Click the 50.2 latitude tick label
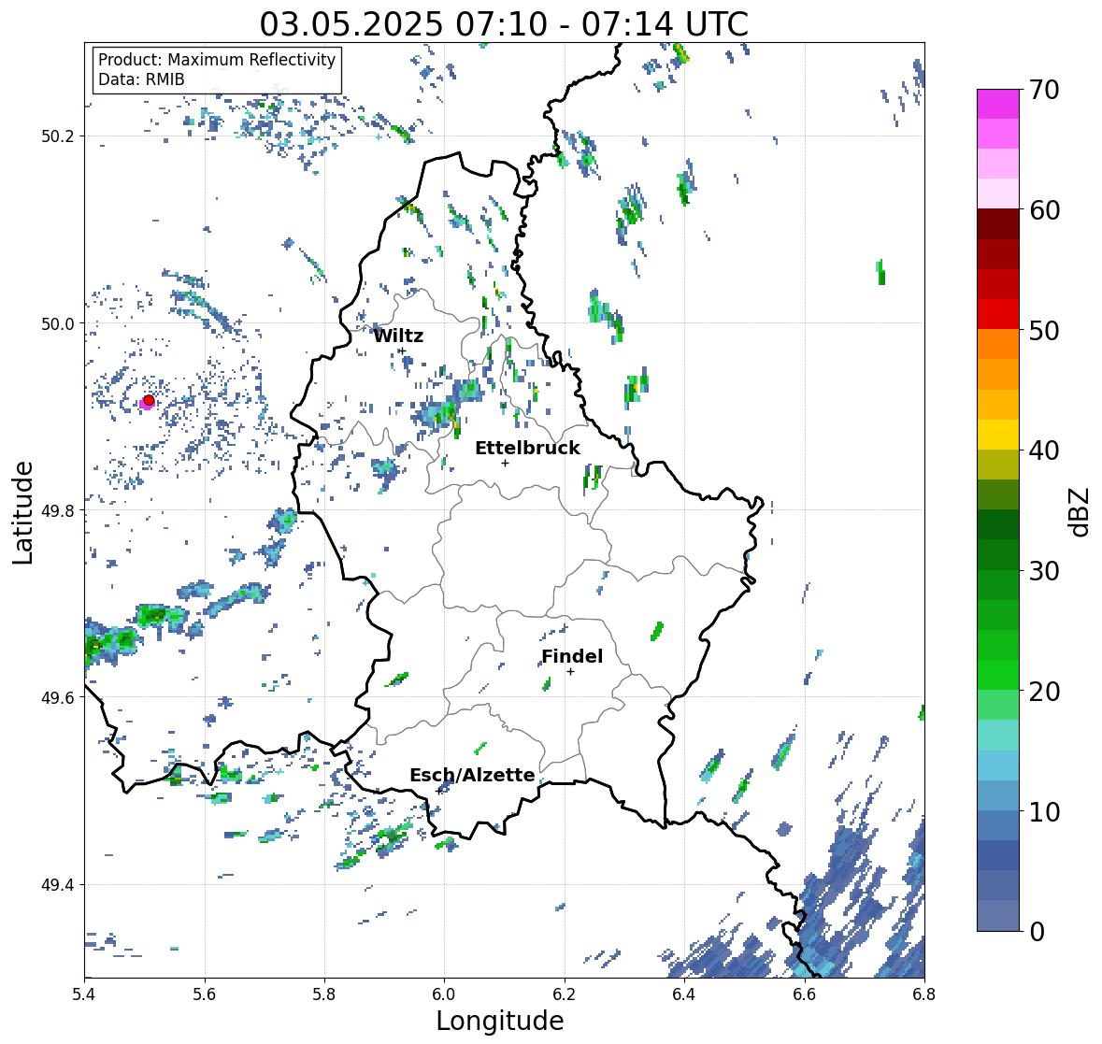 pyautogui.click(x=58, y=136)
